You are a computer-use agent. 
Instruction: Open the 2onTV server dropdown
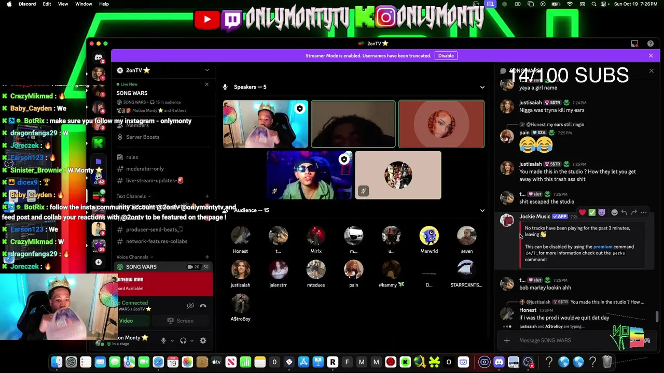click(162, 70)
